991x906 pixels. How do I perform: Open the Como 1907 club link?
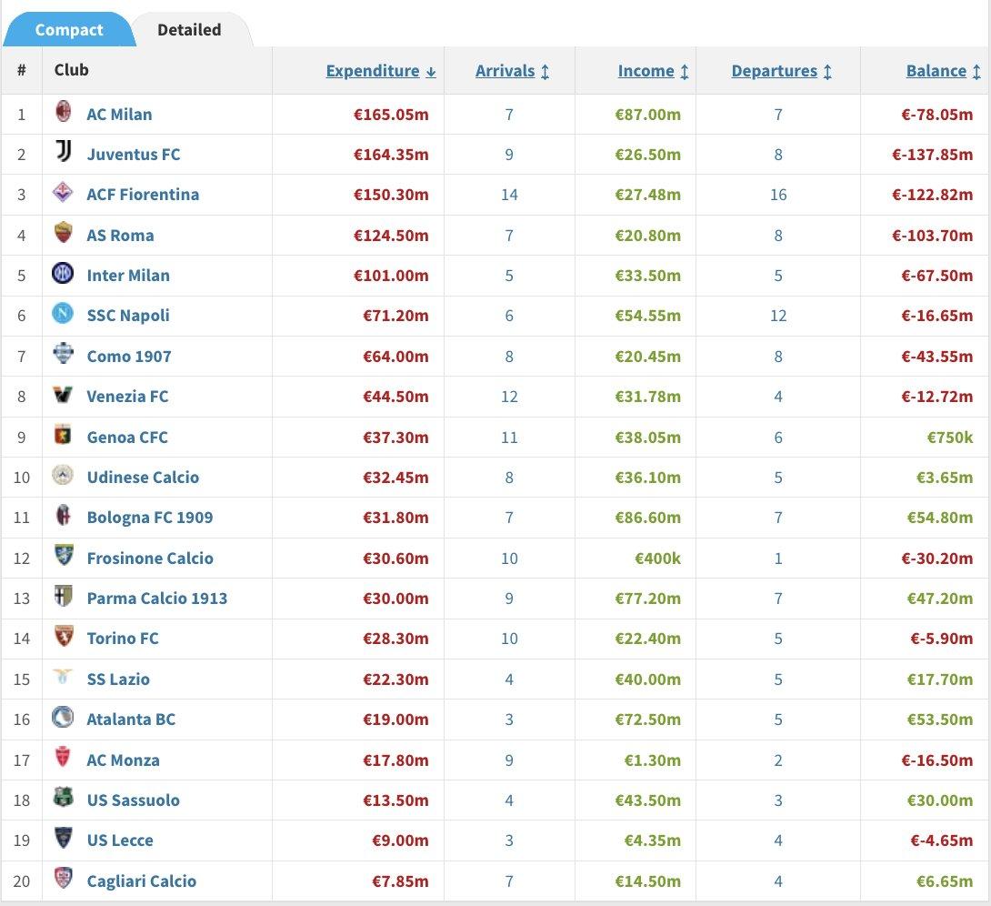(x=129, y=356)
